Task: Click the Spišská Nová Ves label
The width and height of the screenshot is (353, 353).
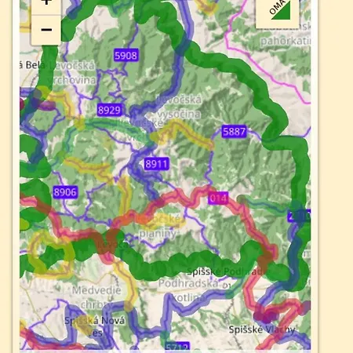Action: coord(95,326)
